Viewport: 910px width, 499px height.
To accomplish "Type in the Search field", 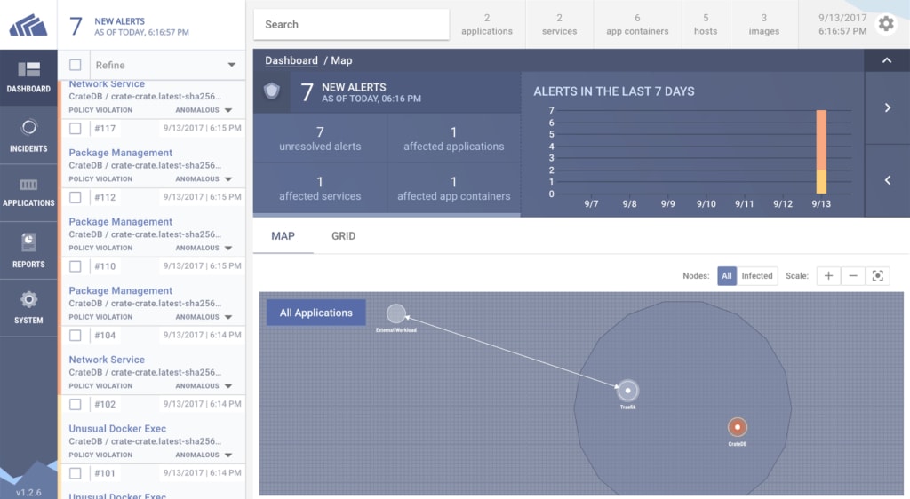I will [x=351, y=24].
